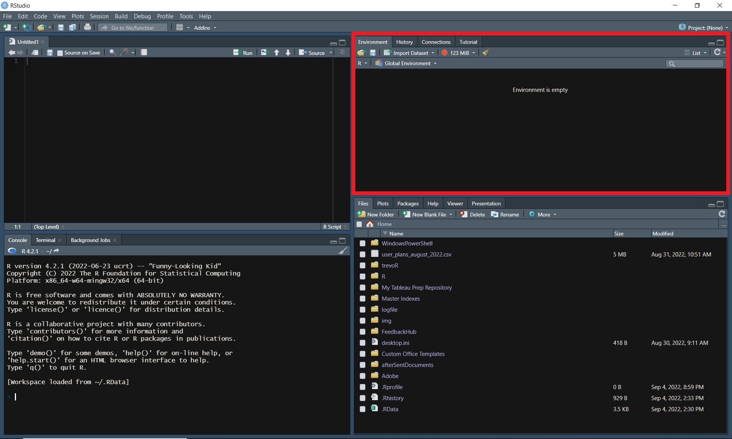The height and width of the screenshot is (439, 732).
Task: Click the Code tools magic wand icon
Action: (125, 52)
